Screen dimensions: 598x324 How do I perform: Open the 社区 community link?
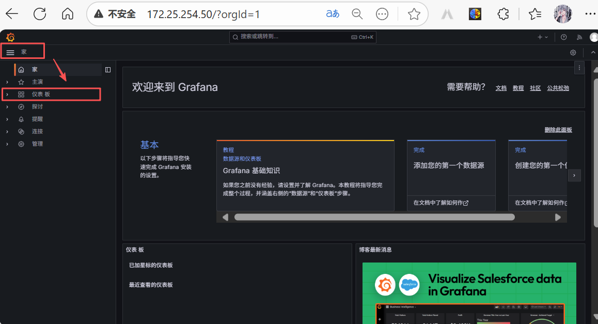(535, 88)
